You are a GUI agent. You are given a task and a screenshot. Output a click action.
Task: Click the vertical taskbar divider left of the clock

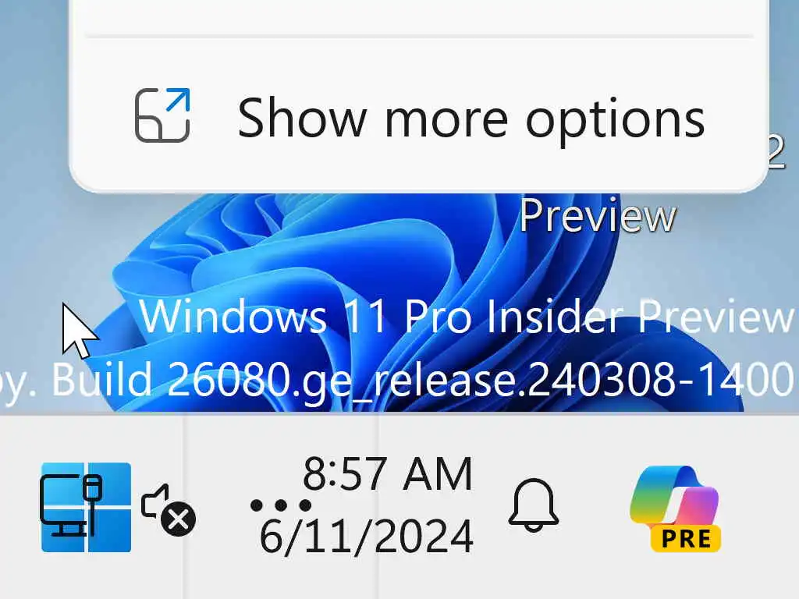[x=184, y=507]
